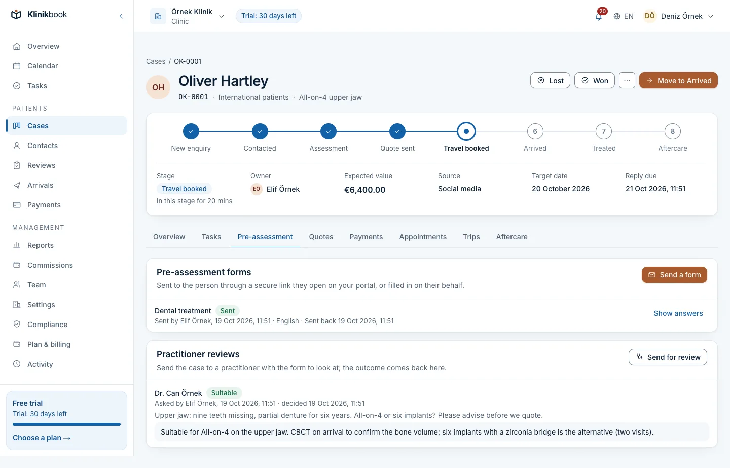Click the free trial progress bar
Viewport: 730px width, 468px height.
(x=66, y=424)
